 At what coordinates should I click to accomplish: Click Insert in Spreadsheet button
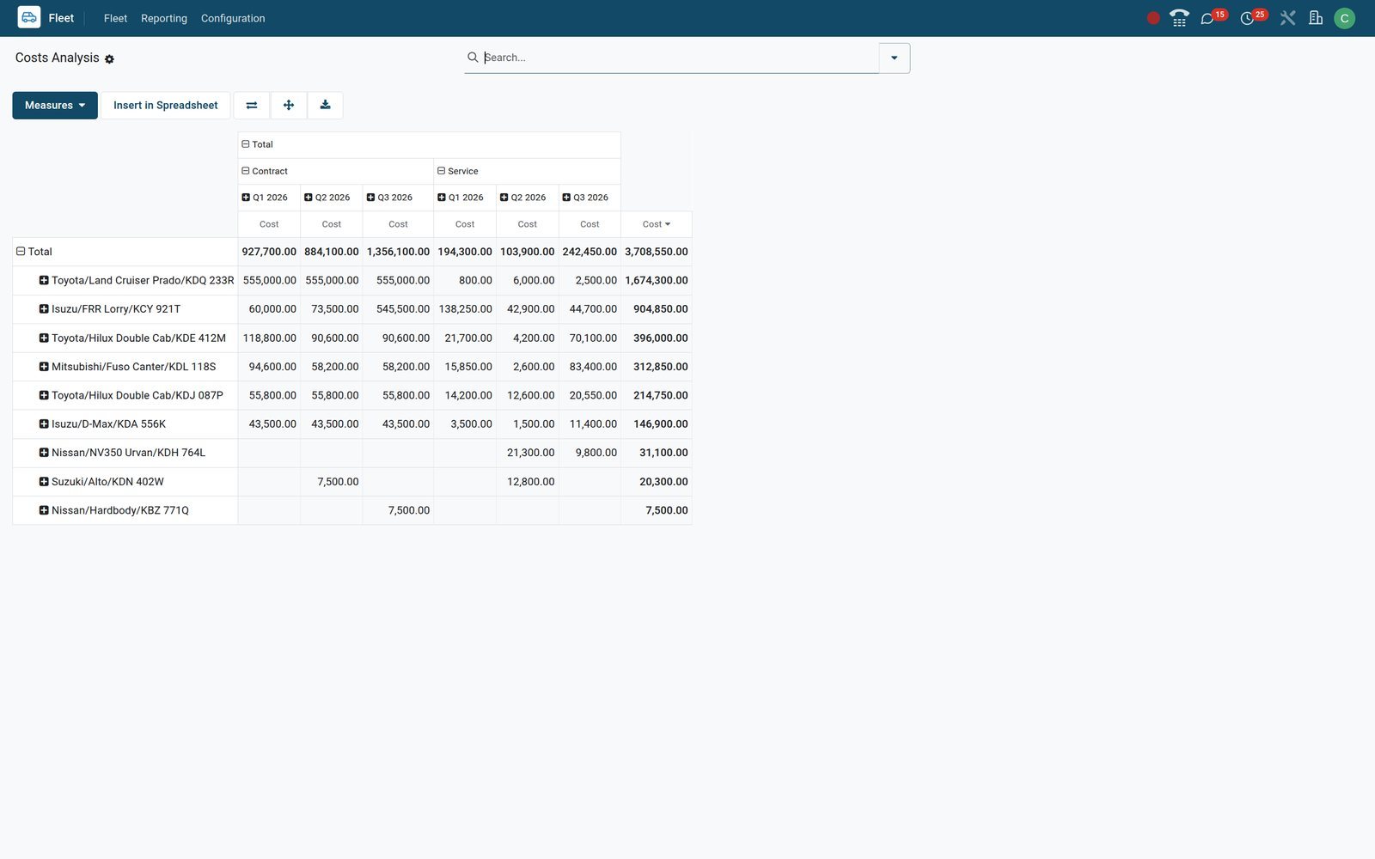click(166, 106)
